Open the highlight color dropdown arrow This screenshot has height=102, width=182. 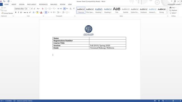39,12
